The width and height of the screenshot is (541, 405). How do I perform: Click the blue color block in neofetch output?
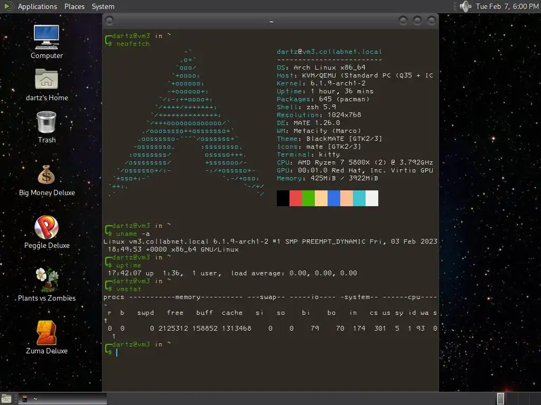click(334, 198)
